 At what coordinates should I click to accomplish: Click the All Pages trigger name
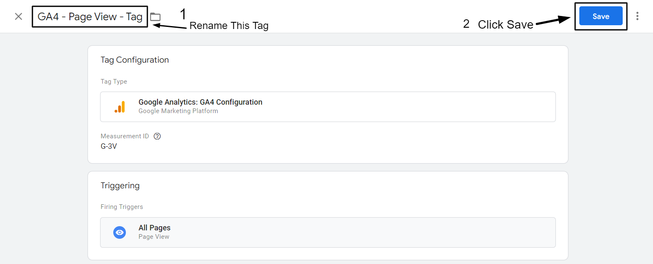(155, 227)
